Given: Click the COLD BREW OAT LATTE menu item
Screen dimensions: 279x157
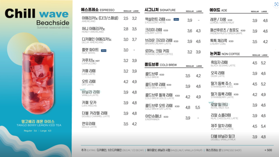Looking at the screenshot, I should tap(162, 107).
